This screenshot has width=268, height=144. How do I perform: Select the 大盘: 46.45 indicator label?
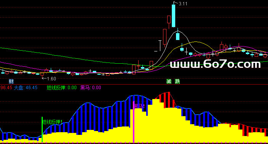pyautogui.click(x=26, y=88)
